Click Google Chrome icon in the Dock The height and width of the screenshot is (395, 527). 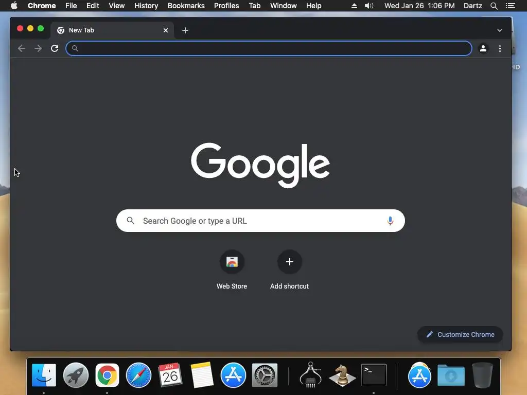tap(107, 375)
